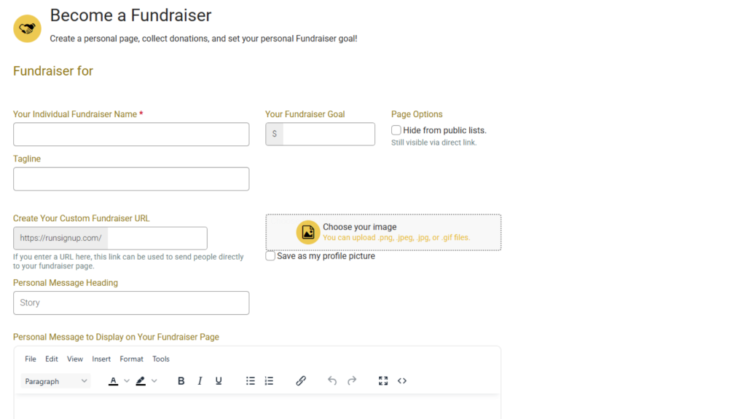
Task: Switch the editor to fullscreen mode
Action: point(383,381)
